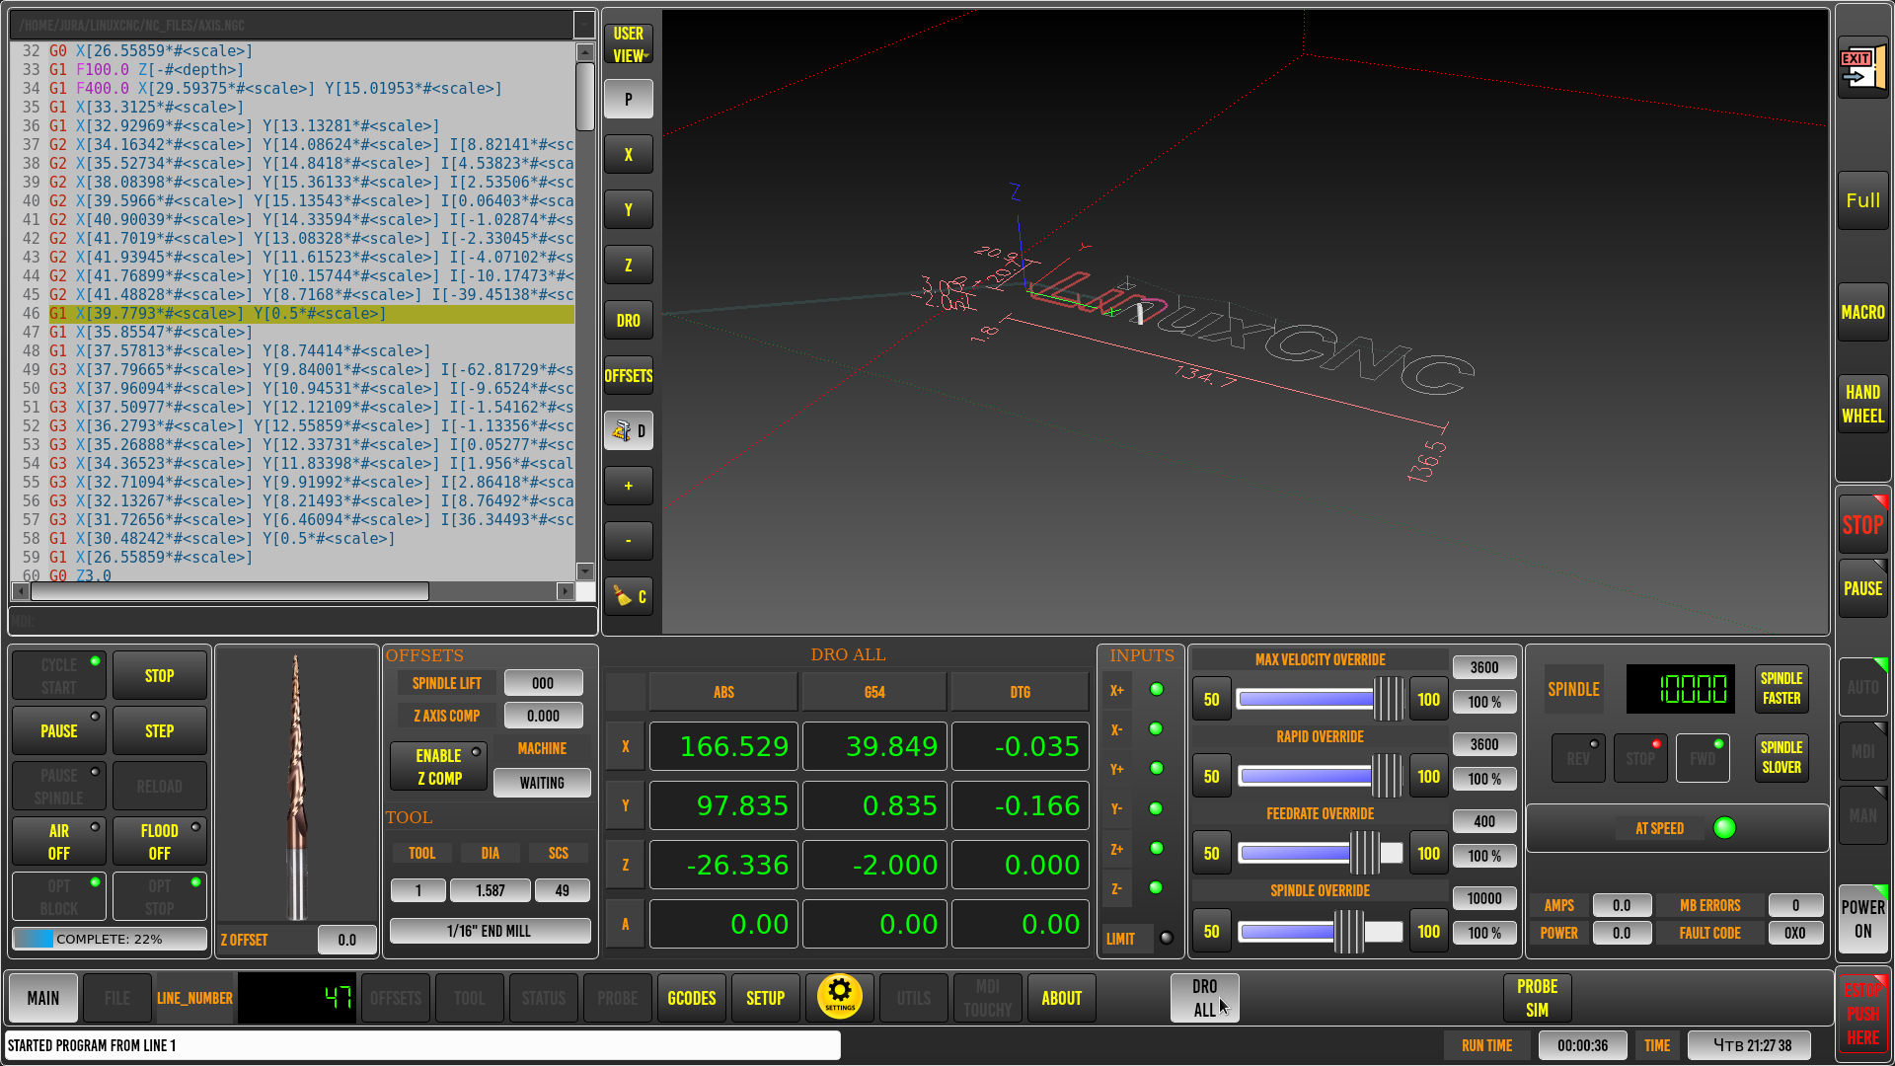1895x1066 pixels.
Task: Click the Exit icon button
Action: (x=1862, y=68)
